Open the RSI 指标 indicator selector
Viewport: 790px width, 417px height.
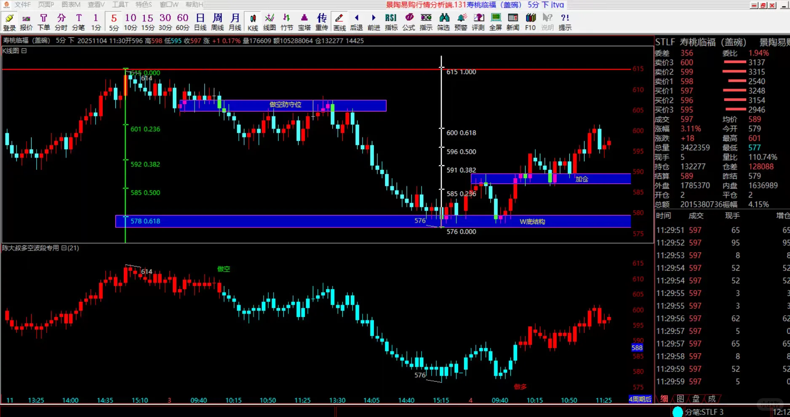click(391, 22)
